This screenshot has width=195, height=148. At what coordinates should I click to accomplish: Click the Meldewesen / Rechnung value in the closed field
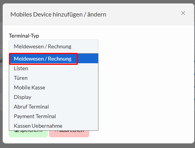click(43, 46)
